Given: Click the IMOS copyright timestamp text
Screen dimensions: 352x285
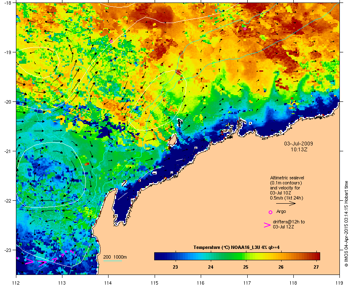Looking at the screenshot, I should 346,224.
